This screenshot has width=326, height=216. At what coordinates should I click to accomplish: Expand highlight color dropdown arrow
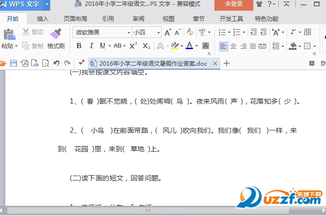click(x=182, y=46)
